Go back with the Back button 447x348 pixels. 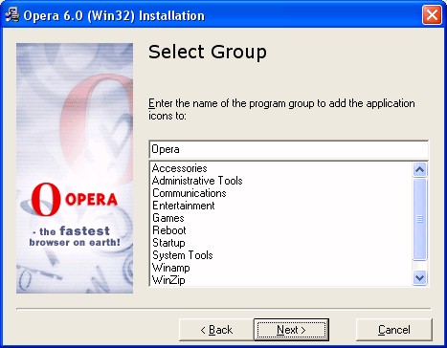(x=216, y=330)
